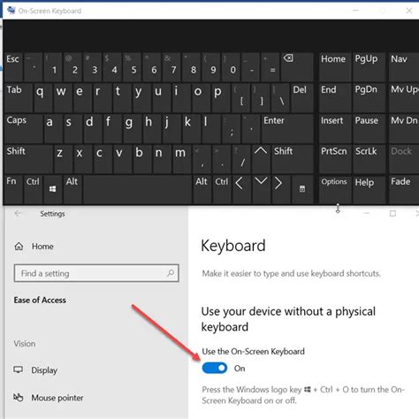Click the Enter key
This screenshot has width=419, height=419.
tap(287, 128)
